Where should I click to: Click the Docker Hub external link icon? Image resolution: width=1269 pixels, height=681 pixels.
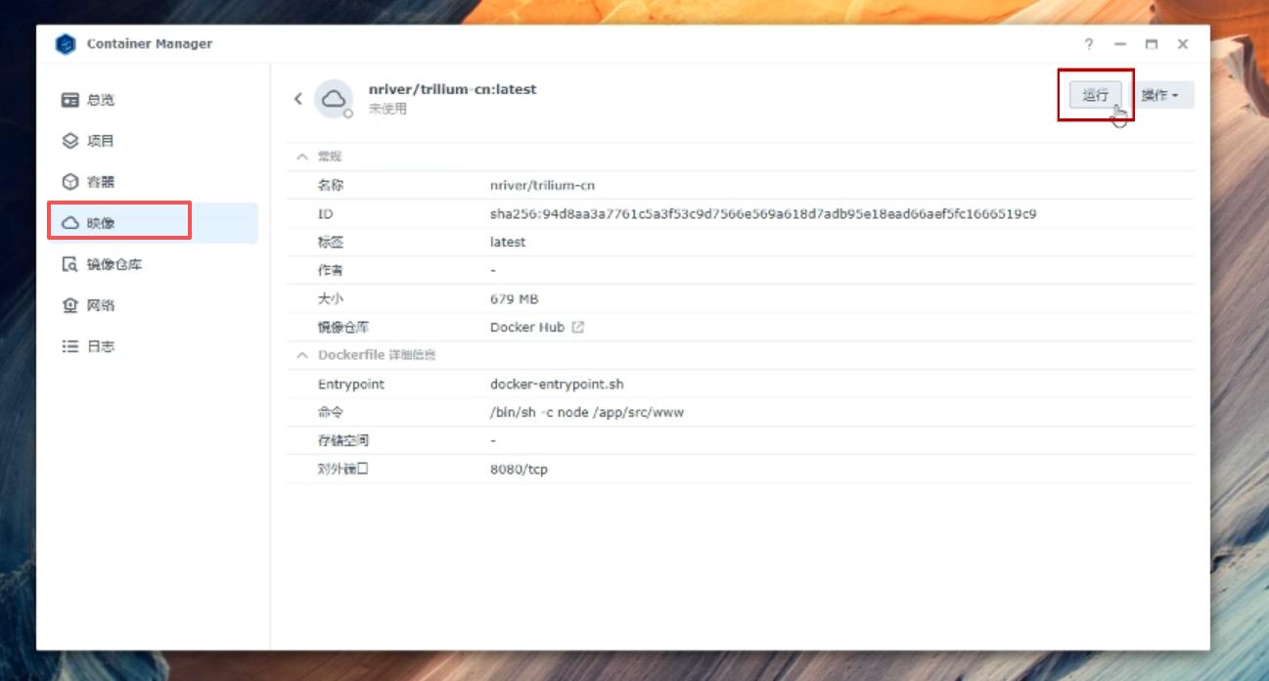coord(578,328)
